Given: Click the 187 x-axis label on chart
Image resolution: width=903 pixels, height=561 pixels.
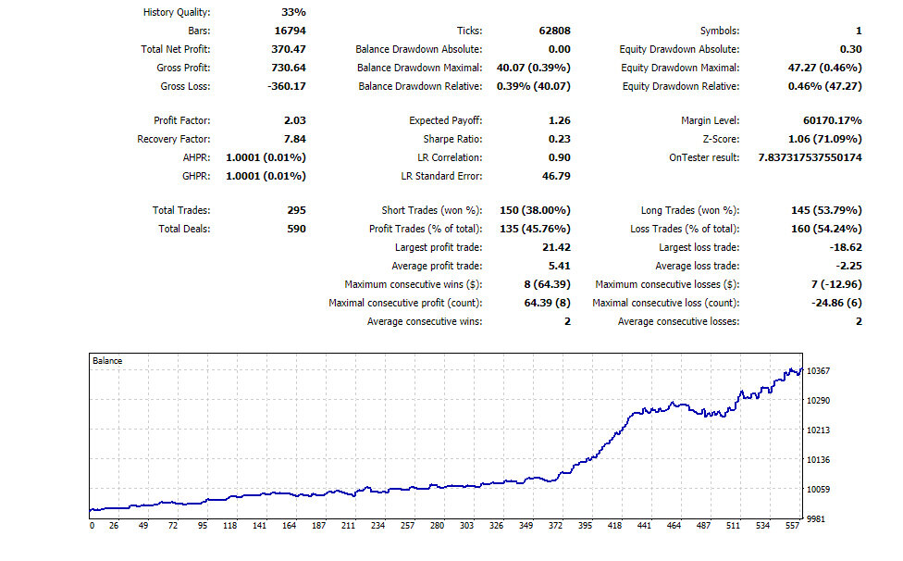Looking at the screenshot, I should pos(318,525).
